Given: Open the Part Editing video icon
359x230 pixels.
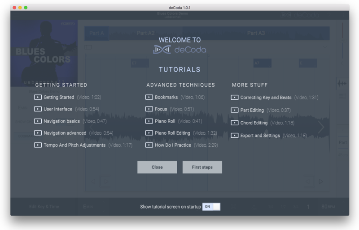Looking at the screenshot, I should point(234,111).
